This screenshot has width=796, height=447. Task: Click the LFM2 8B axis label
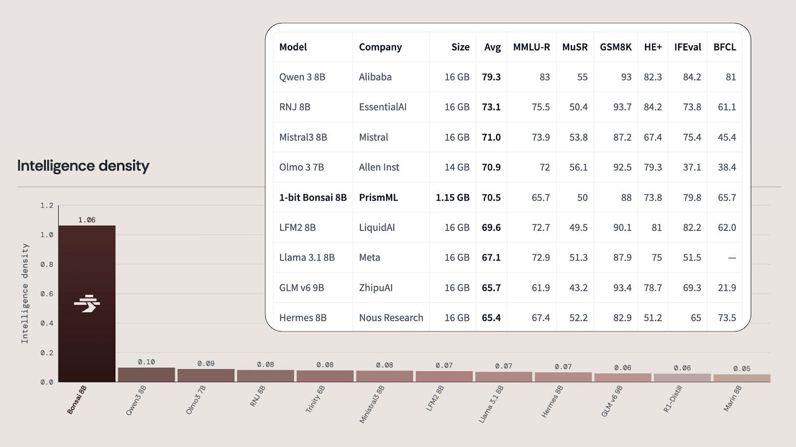[x=435, y=398]
